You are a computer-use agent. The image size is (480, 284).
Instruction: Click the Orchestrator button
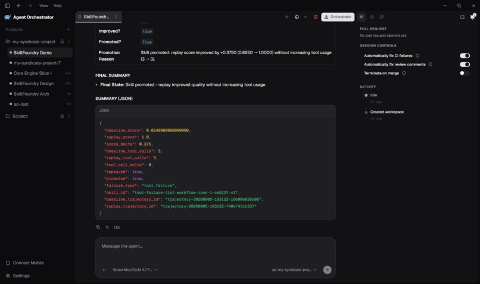[x=338, y=17]
